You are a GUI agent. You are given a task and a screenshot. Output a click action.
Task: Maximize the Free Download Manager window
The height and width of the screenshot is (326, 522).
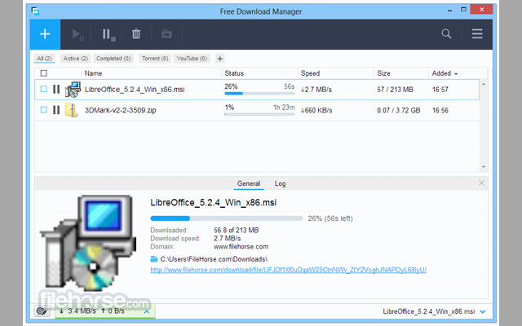click(x=463, y=9)
